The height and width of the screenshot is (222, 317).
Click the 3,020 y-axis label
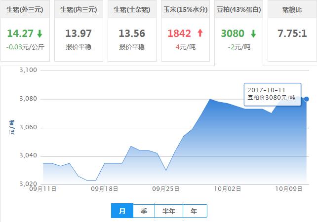(28, 184)
